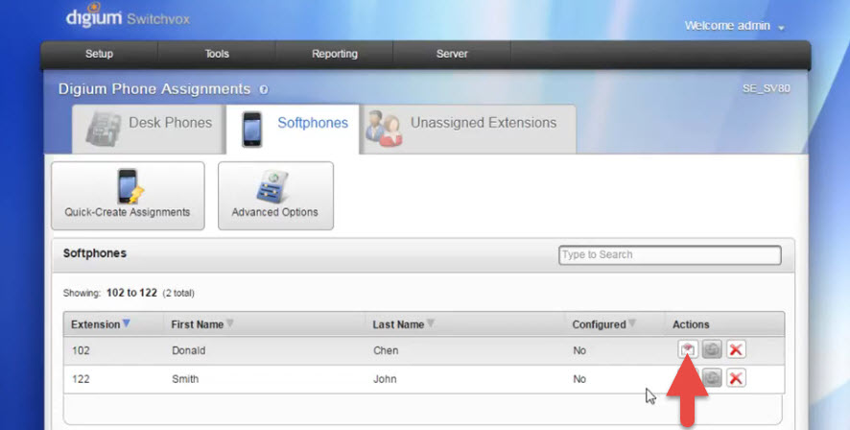This screenshot has width=850, height=430.
Task: Sort the table by First Name
Action: point(201,324)
